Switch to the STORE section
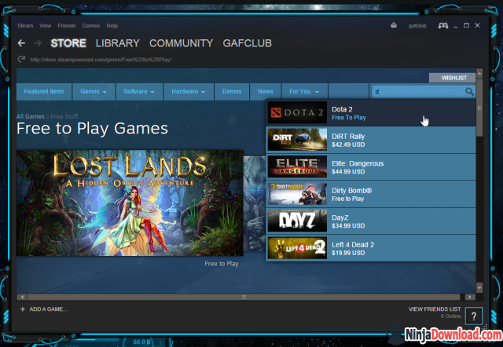503x347 pixels. 68,43
